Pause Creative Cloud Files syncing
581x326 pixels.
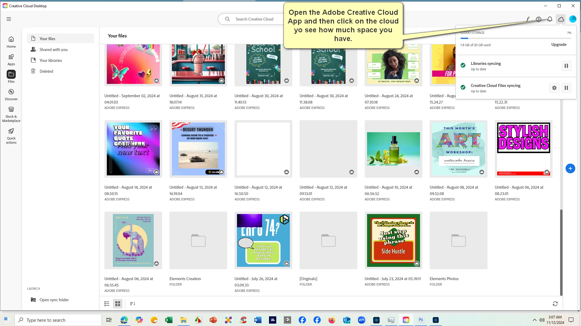pyautogui.click(x=566, y=88)
